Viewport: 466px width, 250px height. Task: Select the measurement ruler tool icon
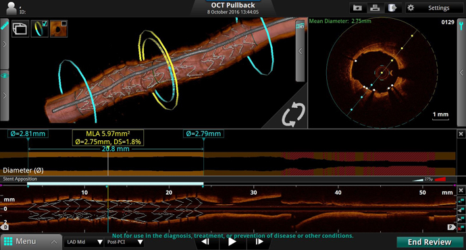(x=5, y=26)
